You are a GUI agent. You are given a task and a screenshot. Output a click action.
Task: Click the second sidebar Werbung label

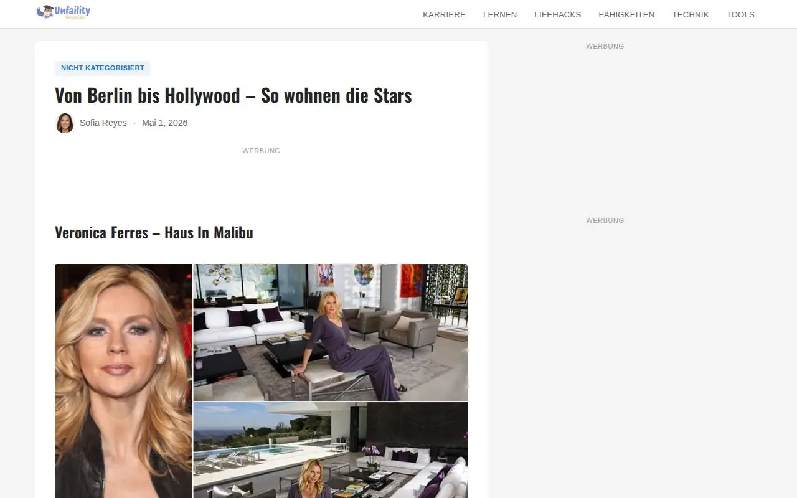pyautogui.click(x=605, y=220)
